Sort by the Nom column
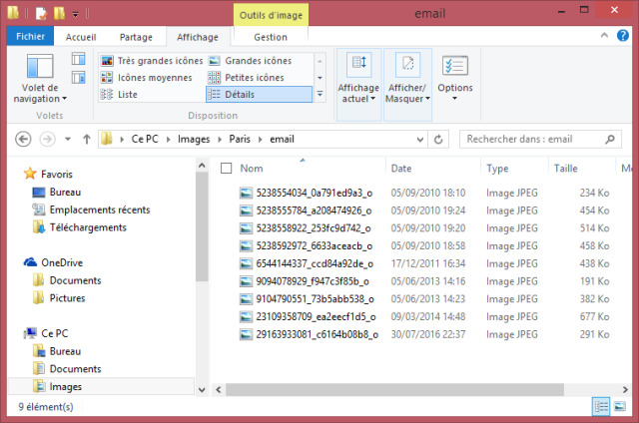Viewport: 639px width, 423px height. coord(252,169)
